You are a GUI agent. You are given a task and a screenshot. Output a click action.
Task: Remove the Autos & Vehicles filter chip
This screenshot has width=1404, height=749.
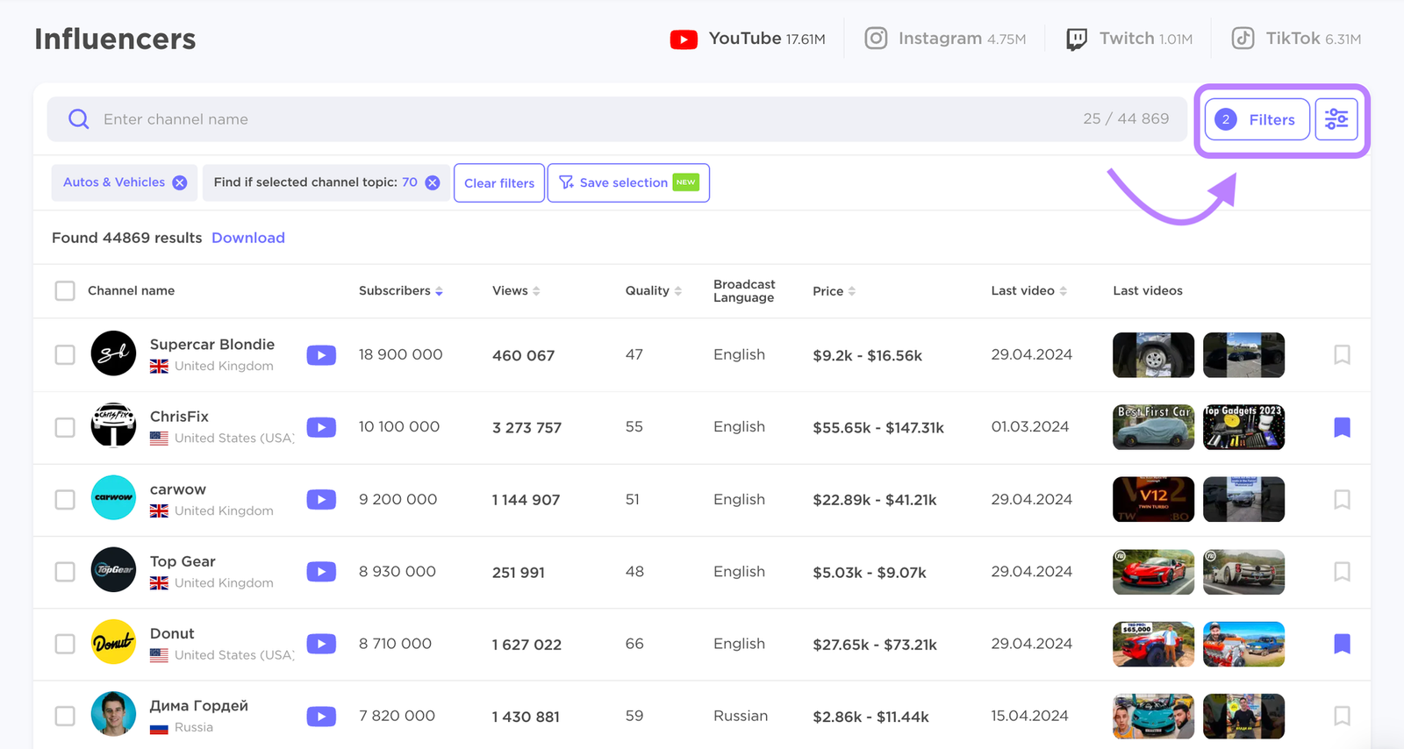tap(180, 182)
